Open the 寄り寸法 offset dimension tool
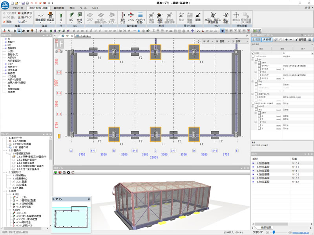The width and height of the screenshot is (314, 235). (x=123, y=16)
